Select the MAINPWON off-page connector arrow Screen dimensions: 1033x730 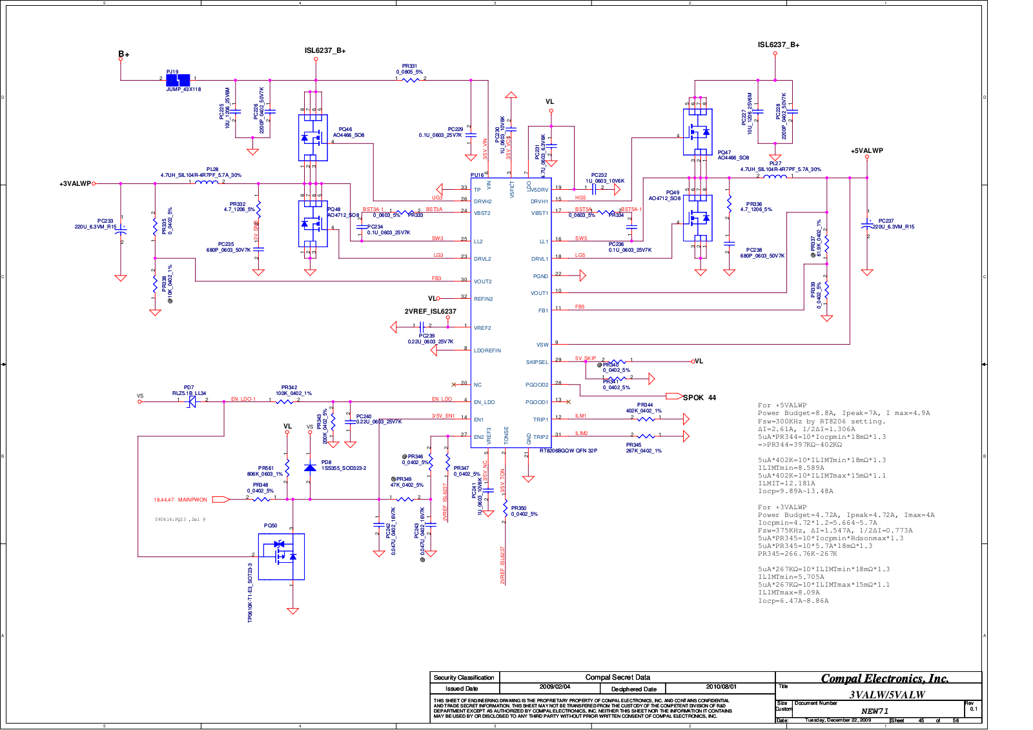221,500
